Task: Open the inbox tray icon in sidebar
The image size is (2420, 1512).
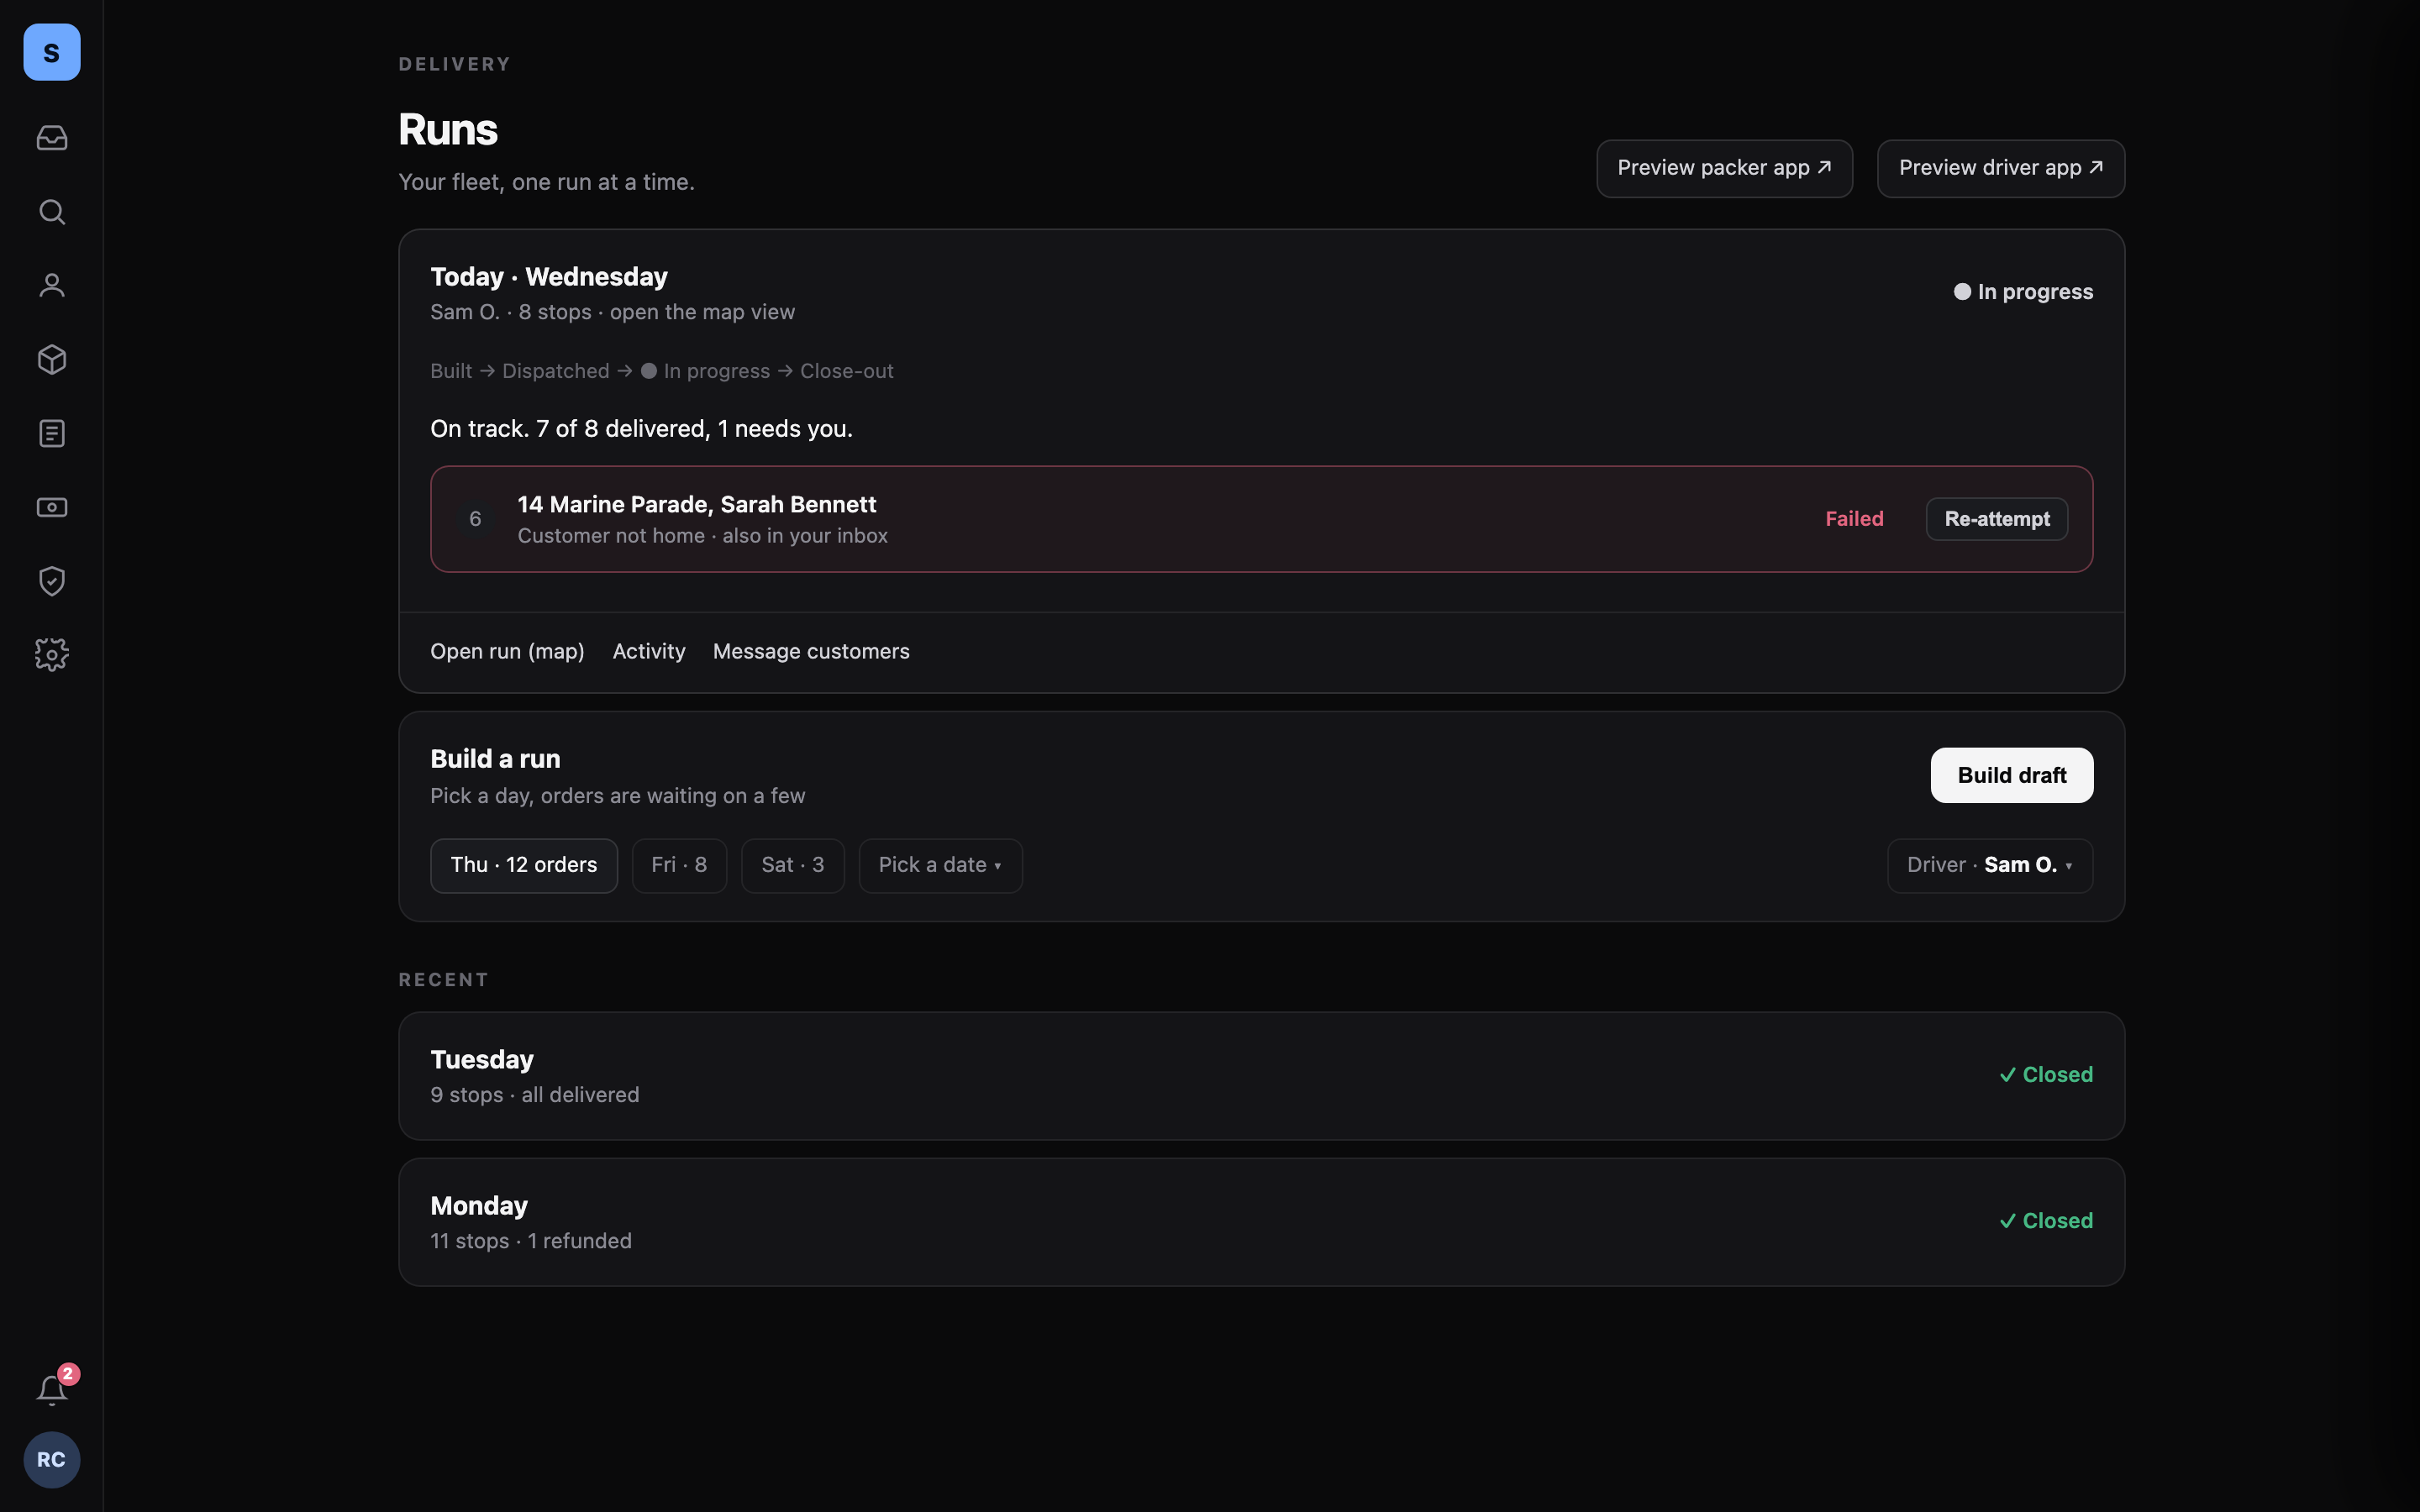Action: pos(52,138)
